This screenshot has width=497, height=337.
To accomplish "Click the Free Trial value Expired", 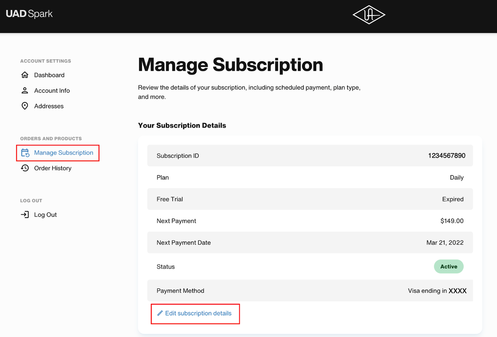I will (453, 199).
